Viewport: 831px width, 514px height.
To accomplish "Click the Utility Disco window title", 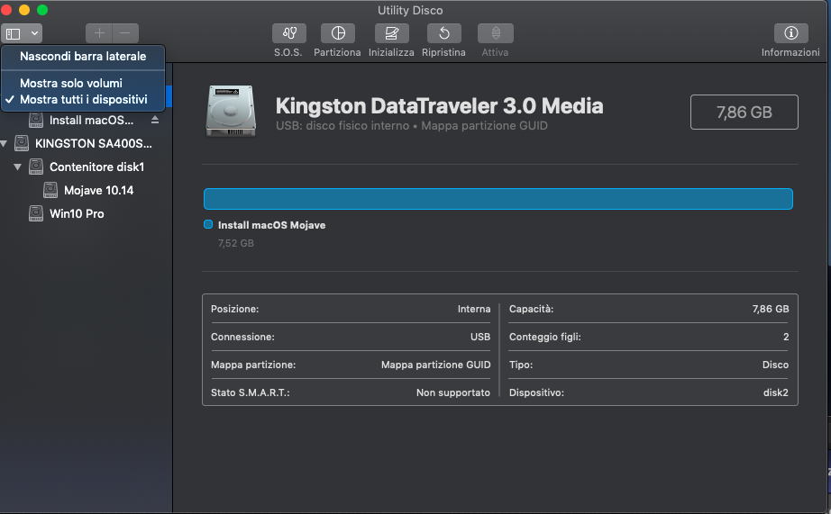I will pos(410,11).
